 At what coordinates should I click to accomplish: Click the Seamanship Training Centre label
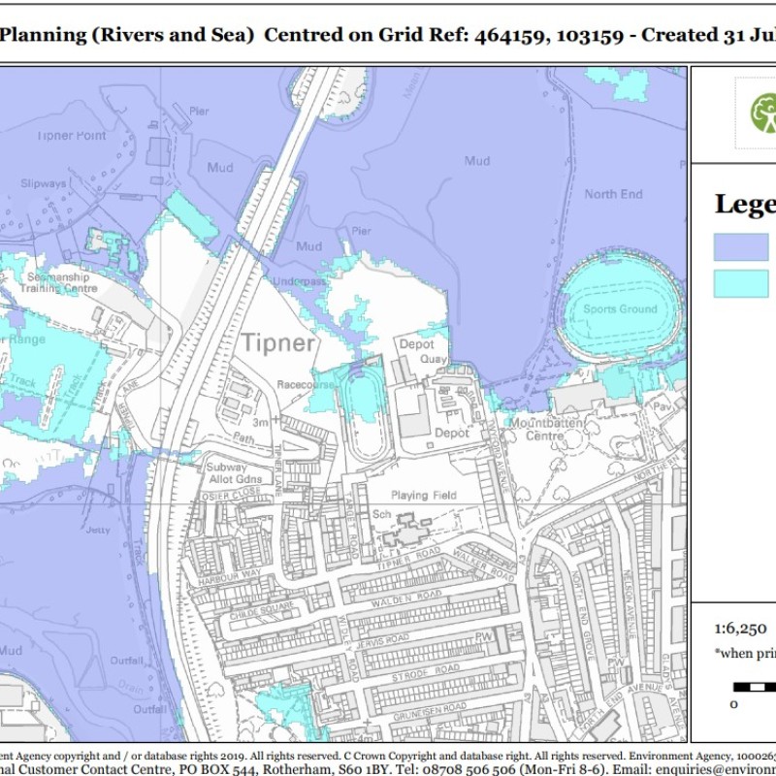(62, 282)
